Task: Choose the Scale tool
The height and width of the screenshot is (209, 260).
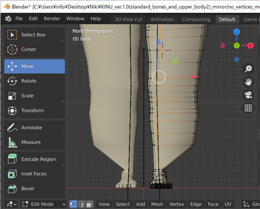Action: [34, 96]
